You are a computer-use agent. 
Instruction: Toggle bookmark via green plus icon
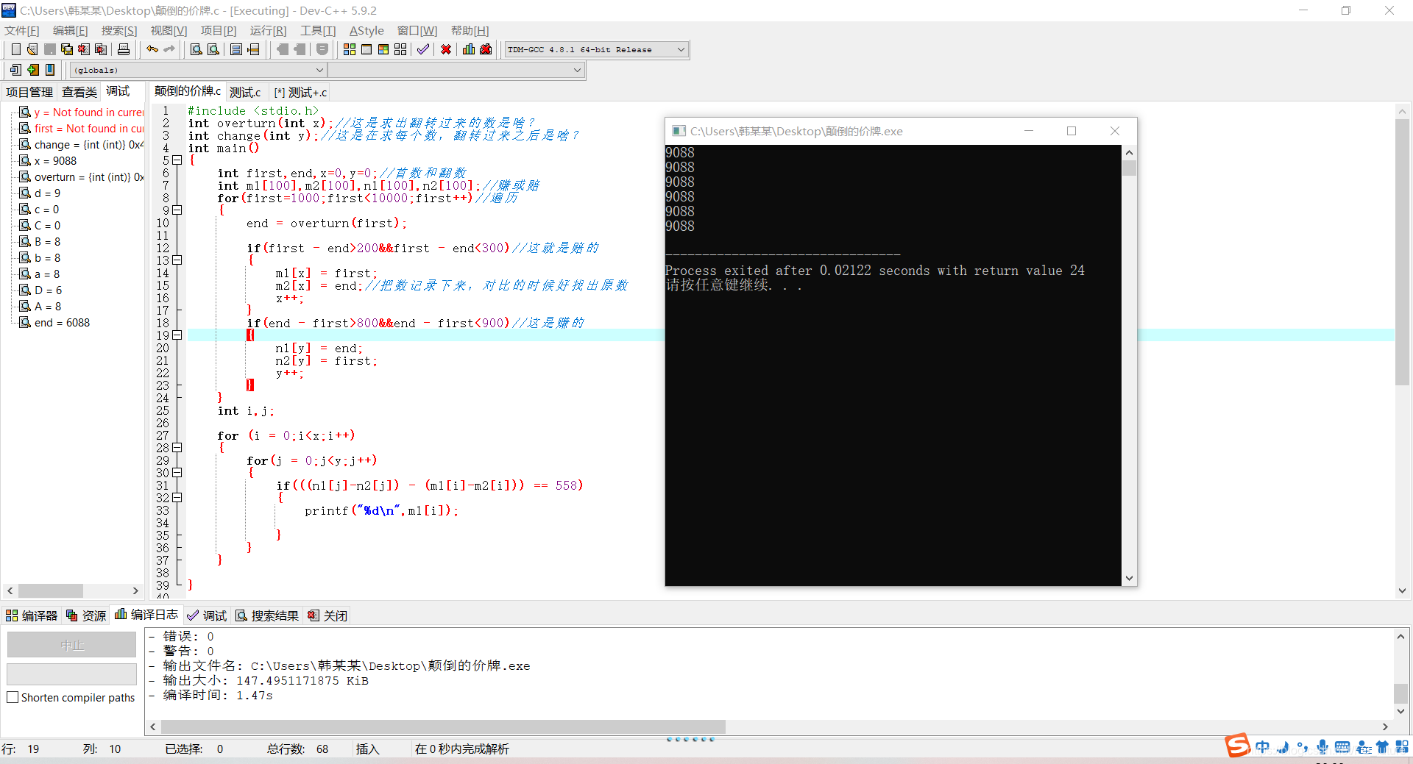pyautogui.click(x=33, y=70)
